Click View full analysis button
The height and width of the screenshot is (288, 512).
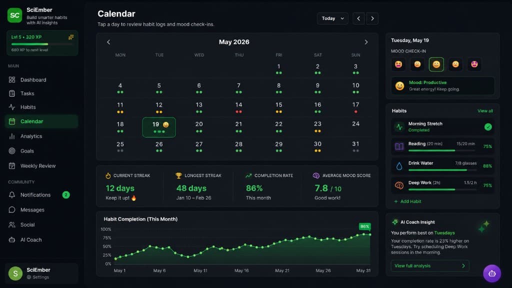coord(430,266)
